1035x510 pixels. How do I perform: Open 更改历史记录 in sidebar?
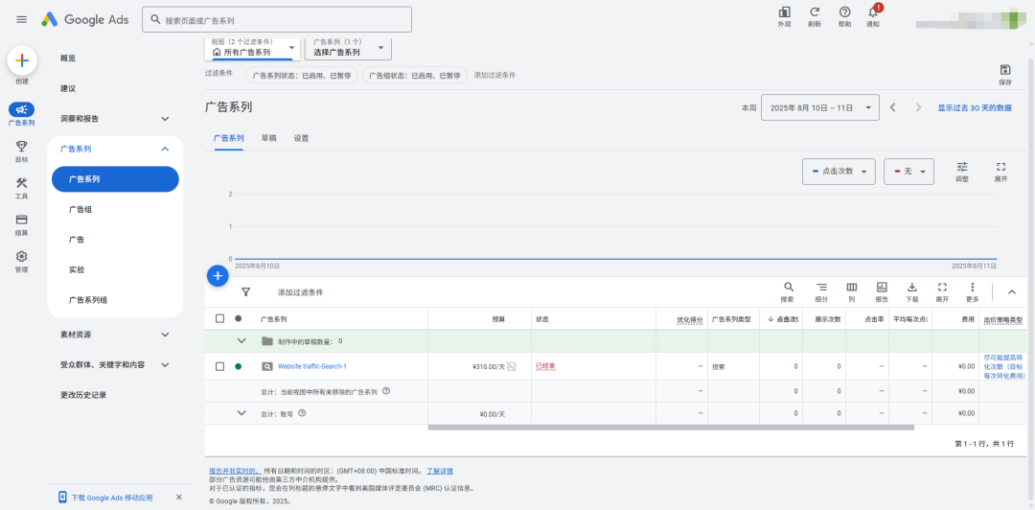click(x=83, y=395)
